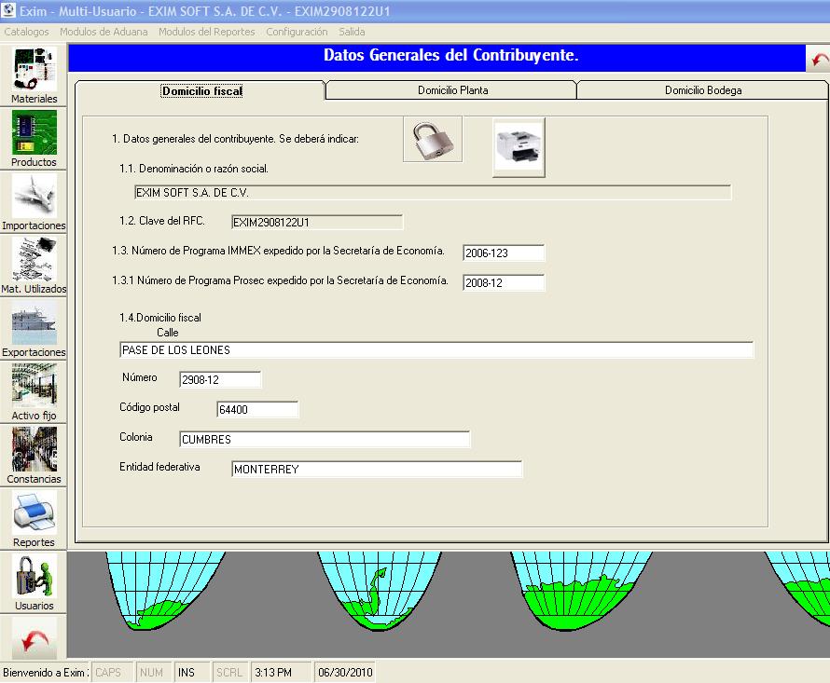830x683 pixels.
Task: Click the Entidad federativa field MONTERREY
Action: [377, 469]
